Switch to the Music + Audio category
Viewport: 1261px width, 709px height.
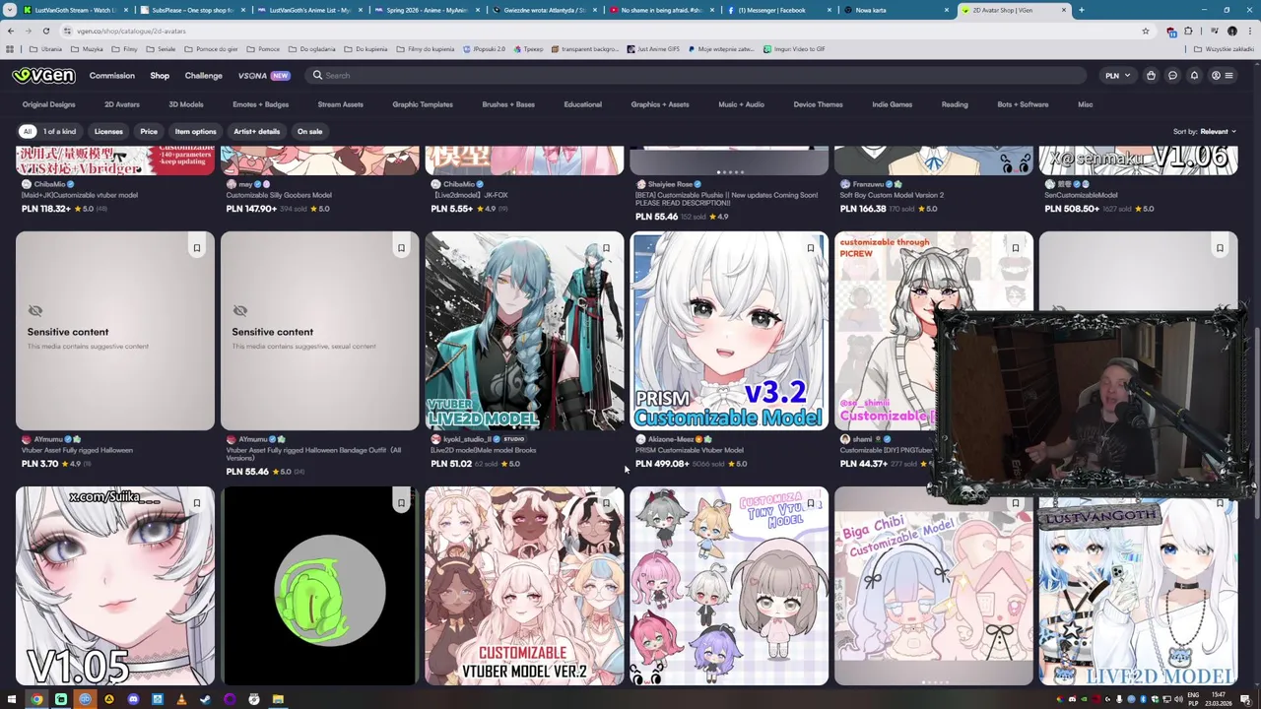tap(741, 104)
